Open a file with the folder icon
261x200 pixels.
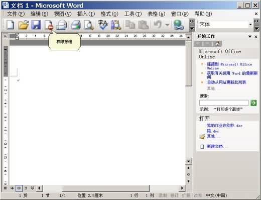[x=23, y=25]
